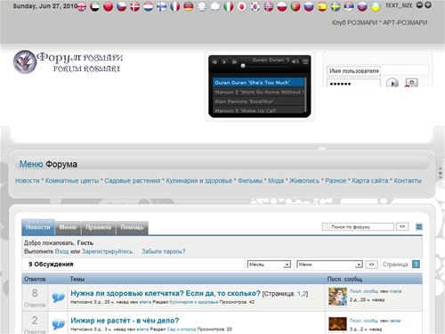
Task: Open Садовые растения section
Action: click(133, 181)
